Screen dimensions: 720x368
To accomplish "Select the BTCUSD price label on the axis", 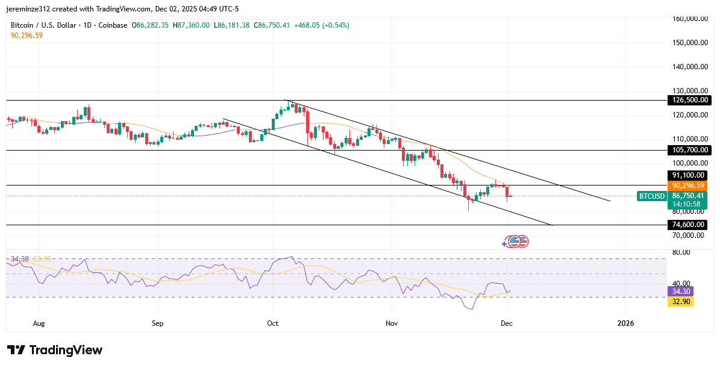I will tap(651, 196).
